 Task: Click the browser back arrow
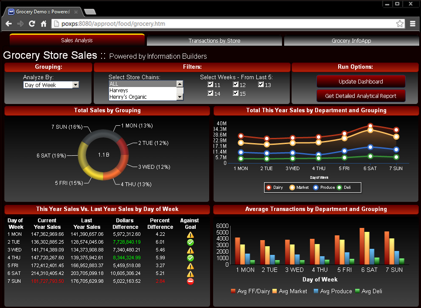click(9, 23)
